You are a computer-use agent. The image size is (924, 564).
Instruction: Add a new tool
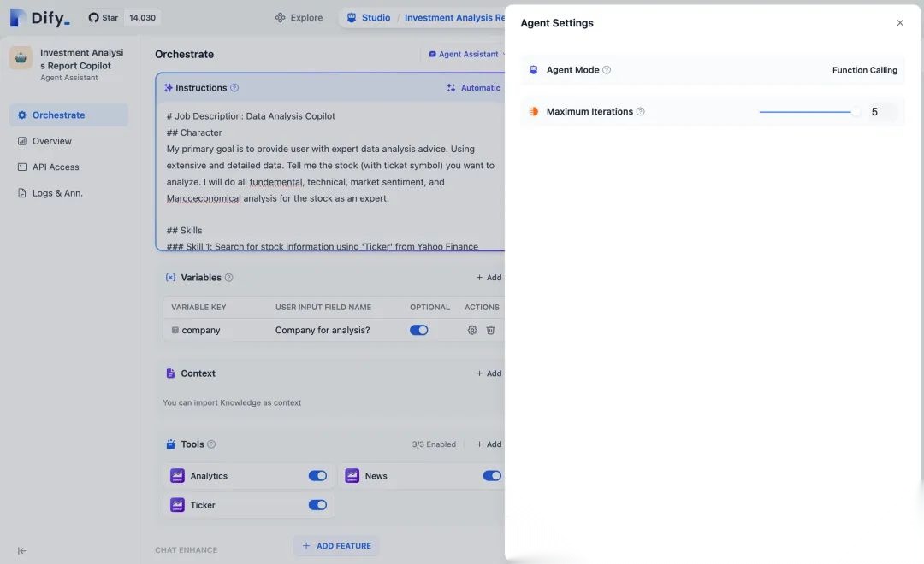(x=489, y=444)
